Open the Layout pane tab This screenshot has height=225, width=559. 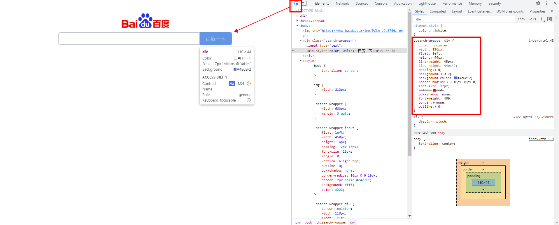coord(457,11)
